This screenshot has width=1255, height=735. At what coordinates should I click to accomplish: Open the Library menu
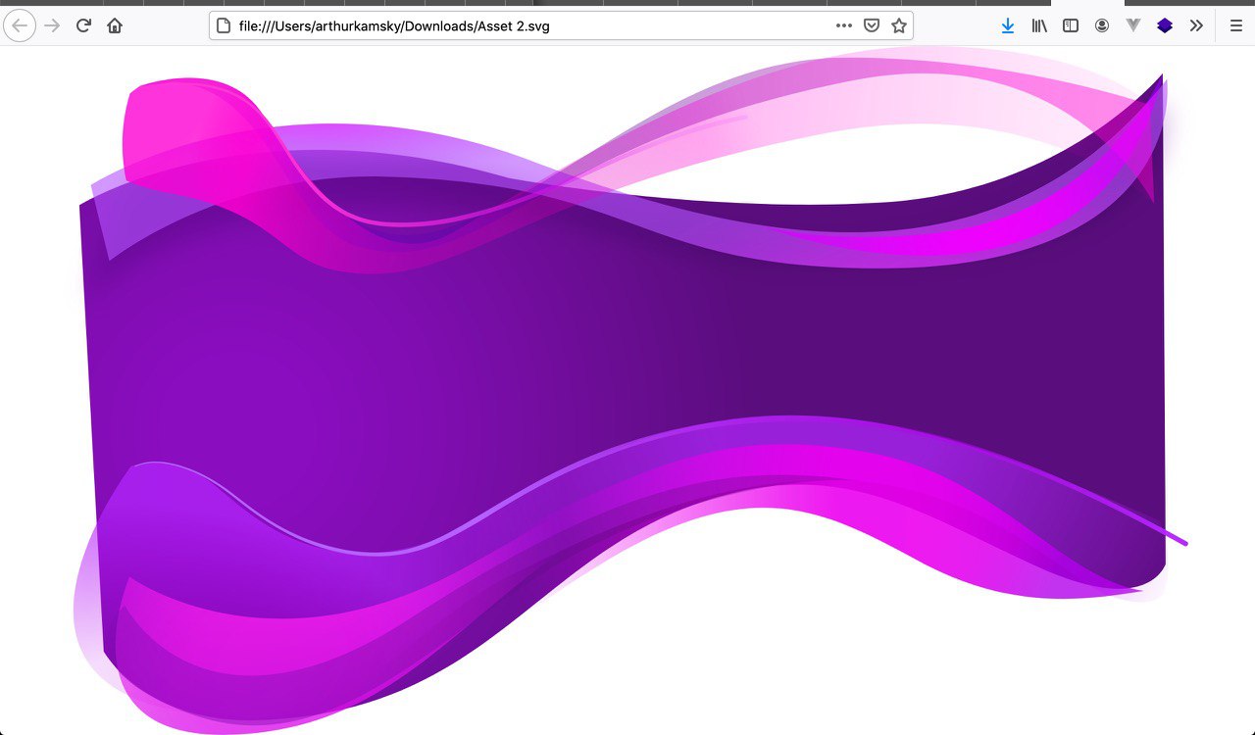(1039, 25)
